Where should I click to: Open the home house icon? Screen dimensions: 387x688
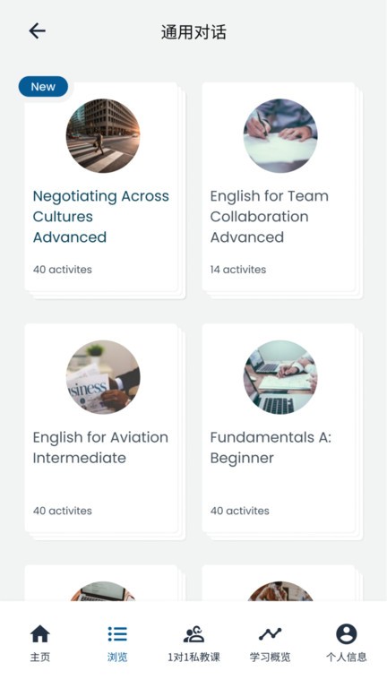[40, 634]
